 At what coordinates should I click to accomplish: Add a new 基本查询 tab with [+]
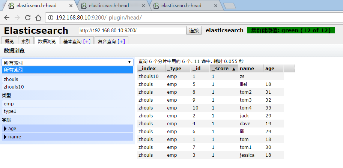click(x=87, y=42)
